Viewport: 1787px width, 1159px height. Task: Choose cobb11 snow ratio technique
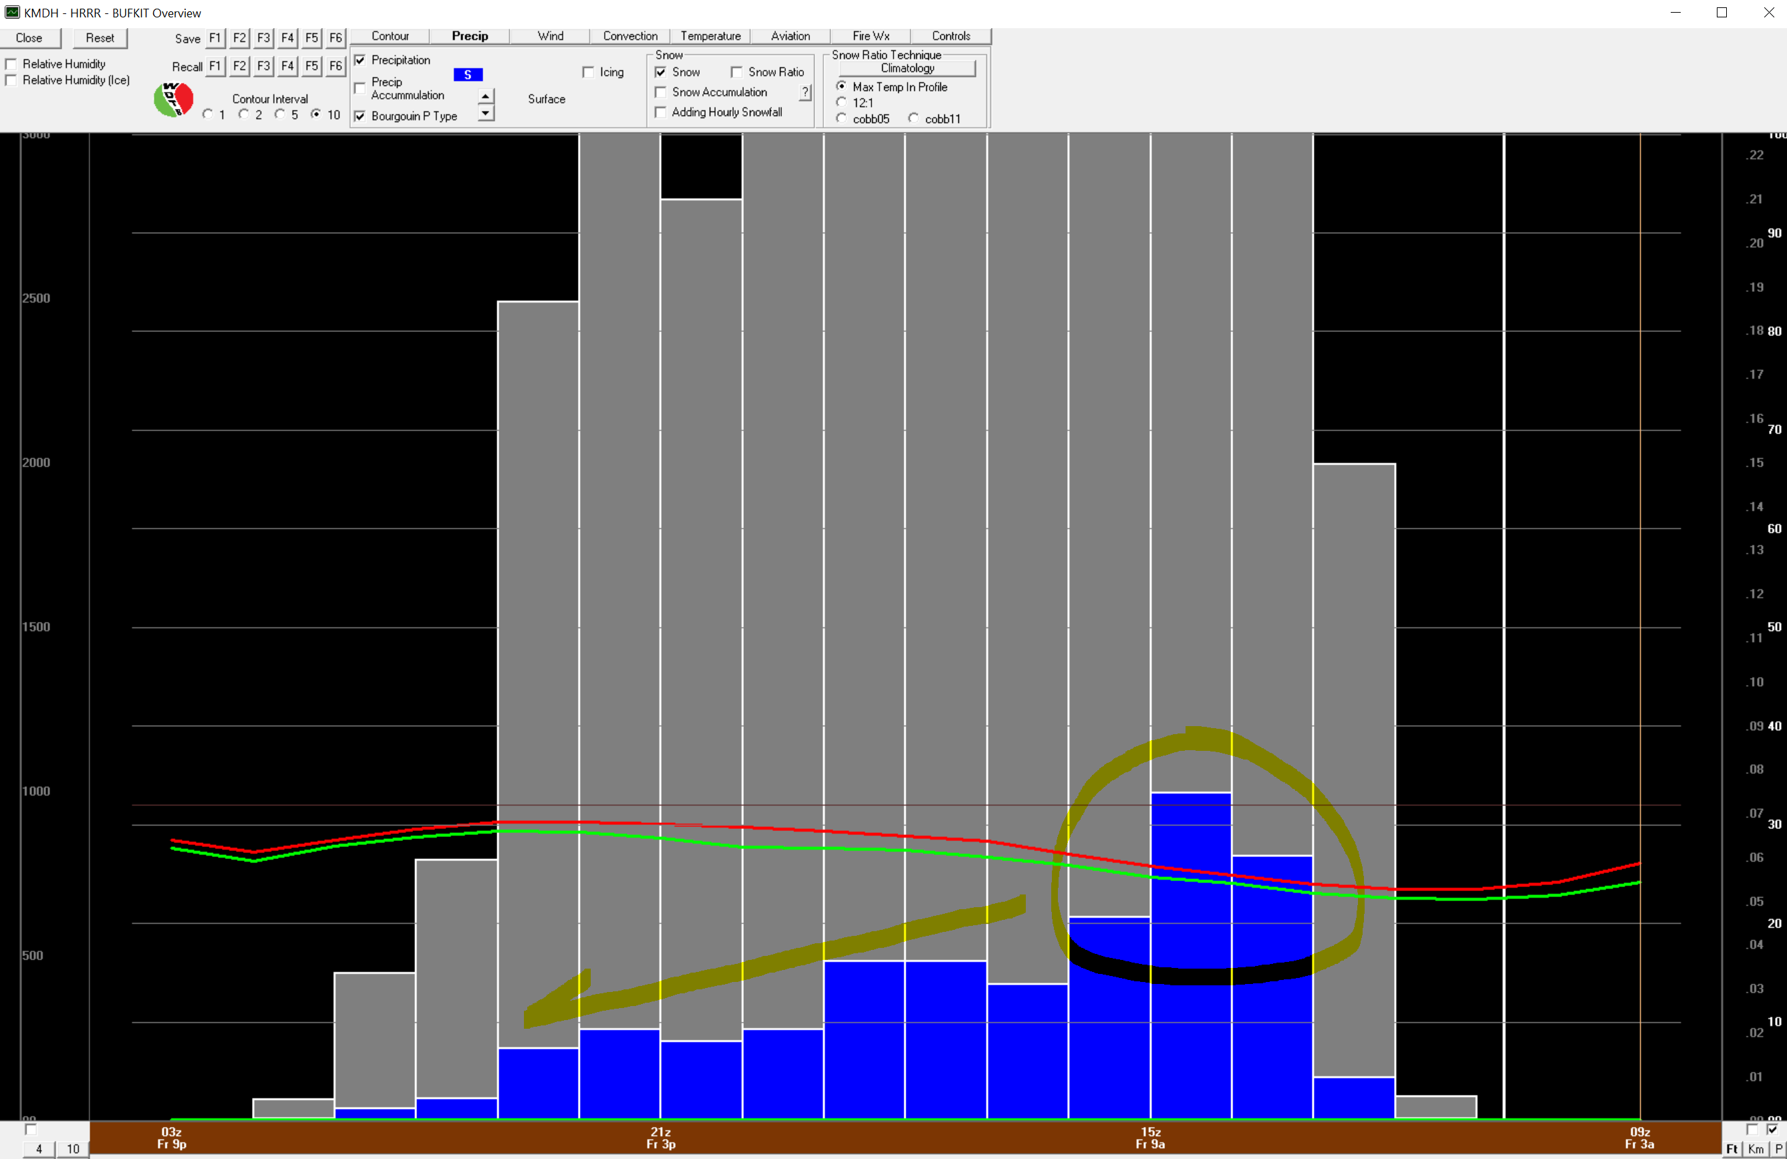point(913,119)
